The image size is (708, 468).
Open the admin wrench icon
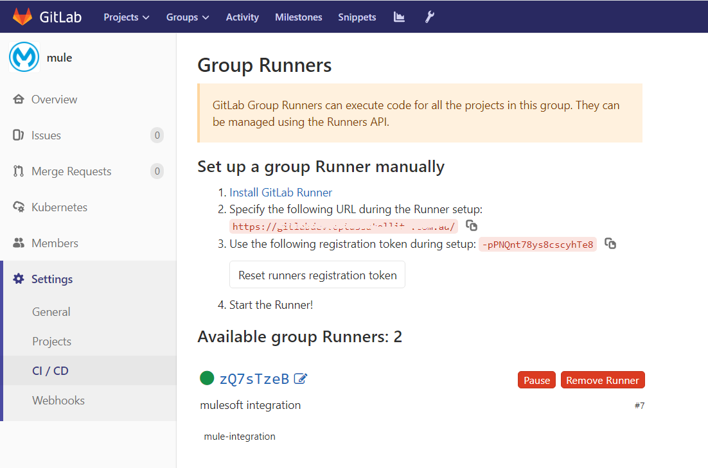click(429, 17)
